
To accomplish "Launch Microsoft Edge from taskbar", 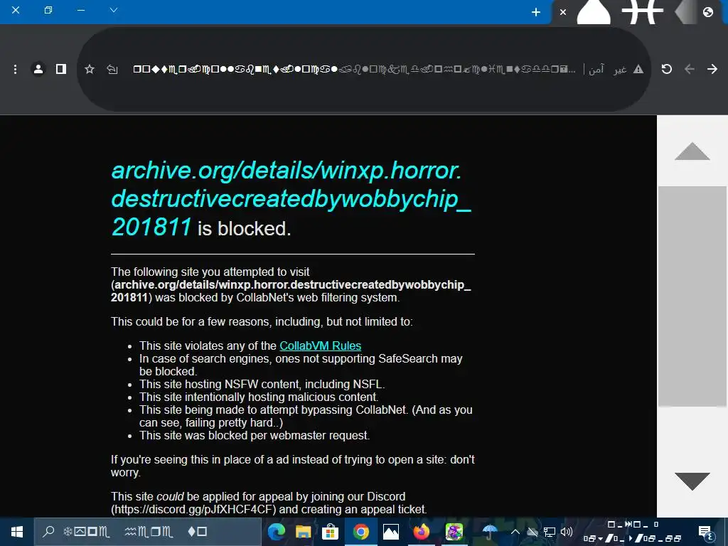I will [x=277, y=532].
